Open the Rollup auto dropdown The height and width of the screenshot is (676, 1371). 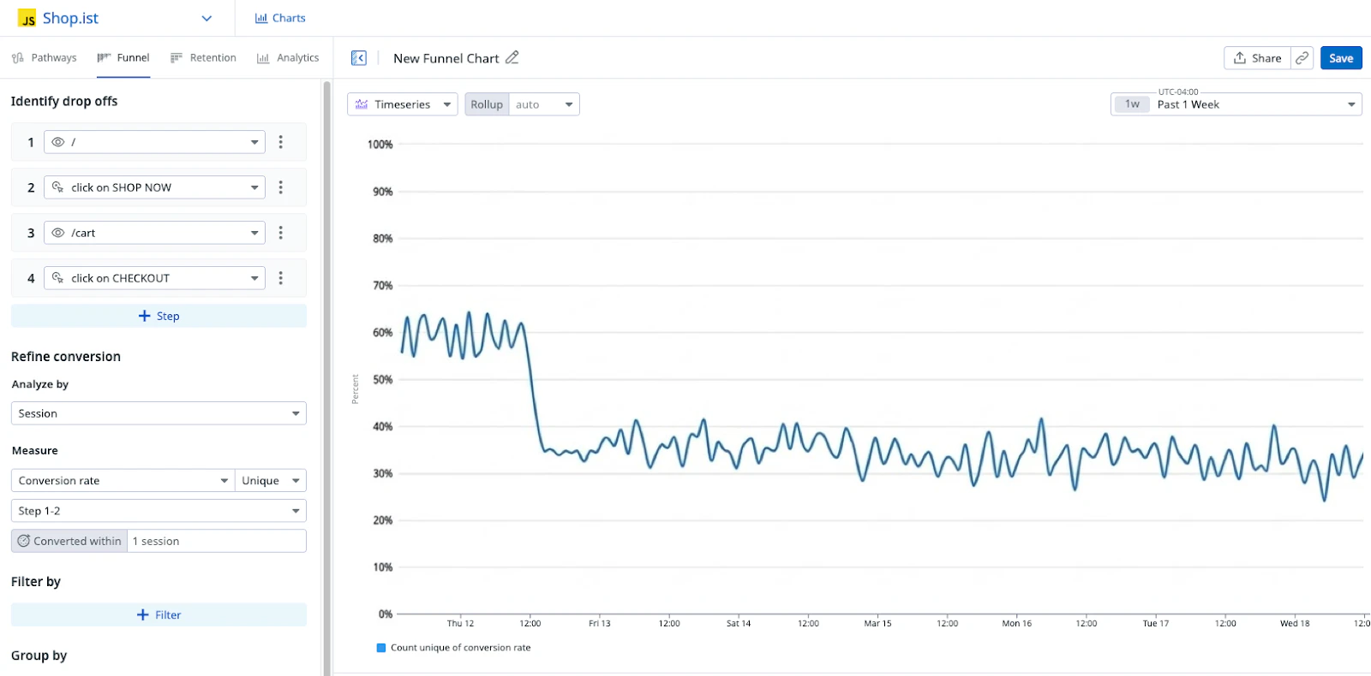(x=544, y=104)
